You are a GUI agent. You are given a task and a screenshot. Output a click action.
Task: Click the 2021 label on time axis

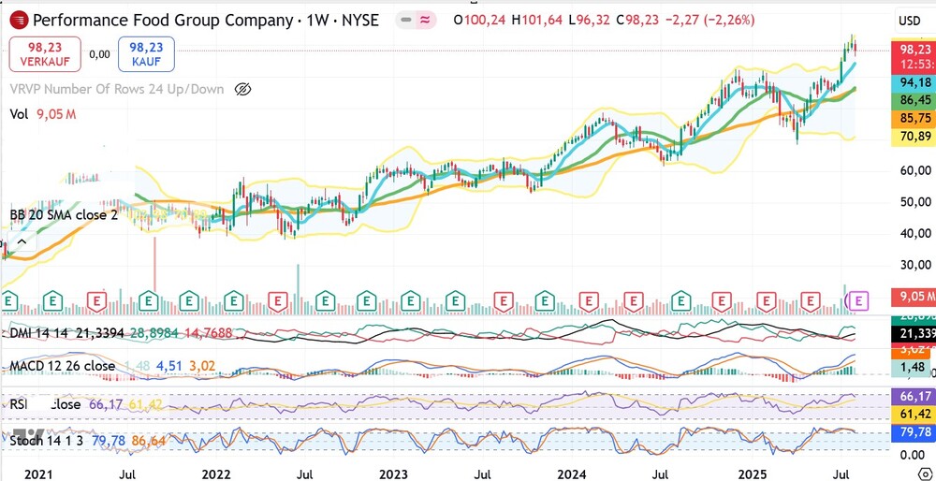pos(37,475)
